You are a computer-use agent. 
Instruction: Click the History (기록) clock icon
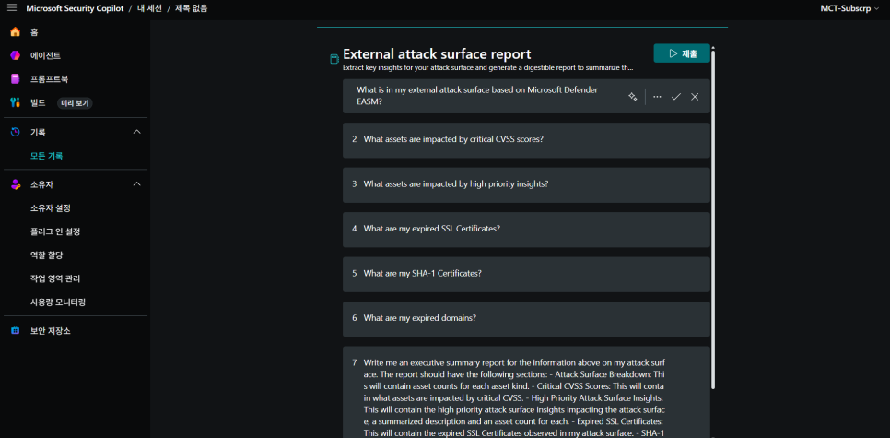16,133
